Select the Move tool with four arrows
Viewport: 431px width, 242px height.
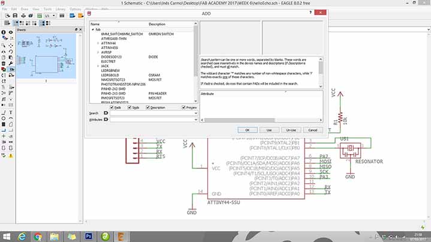11,45
